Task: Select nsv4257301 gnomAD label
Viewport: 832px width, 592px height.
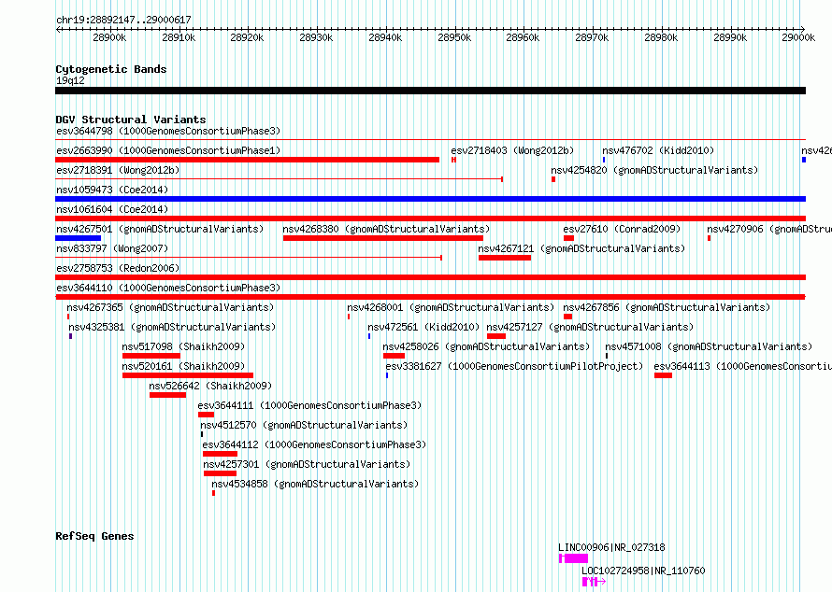Action: point(307,464)
